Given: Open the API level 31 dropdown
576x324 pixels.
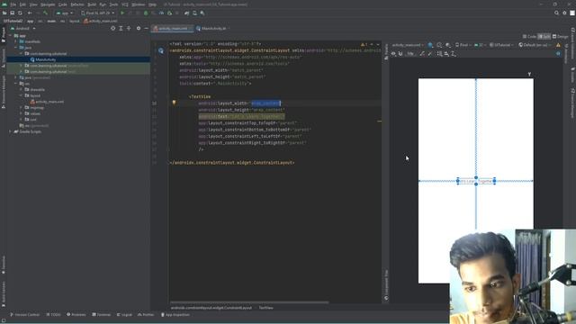Looking at the screenshot, I should [x=480, y=45].
